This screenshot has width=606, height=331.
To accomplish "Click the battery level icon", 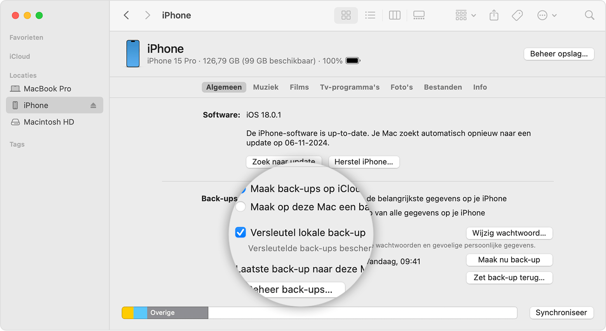I will tap(353, 61).
